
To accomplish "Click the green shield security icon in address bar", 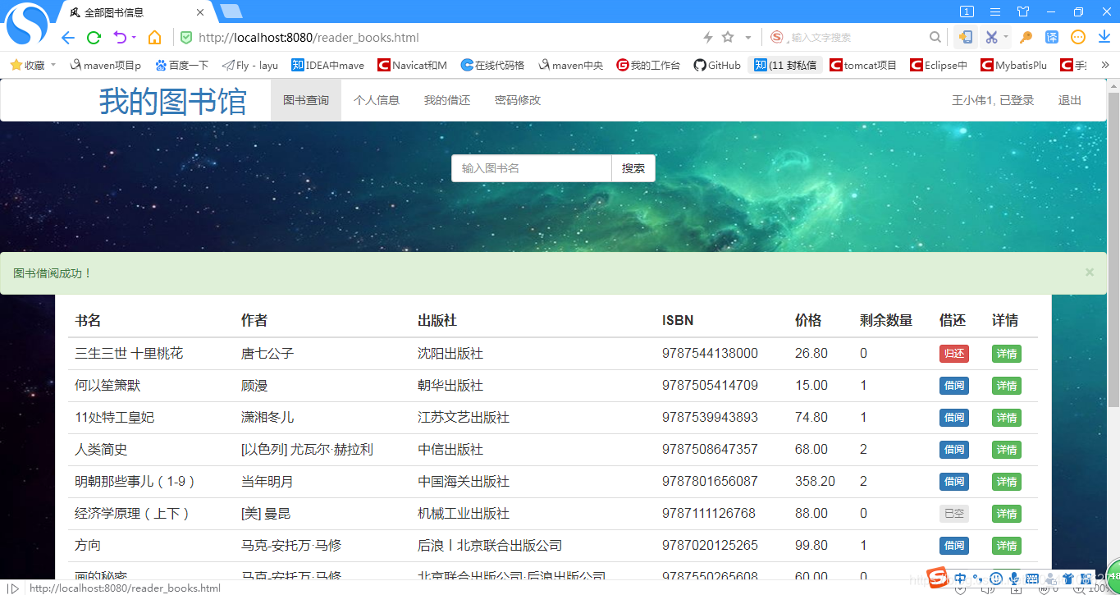I will tap(186, 37).
